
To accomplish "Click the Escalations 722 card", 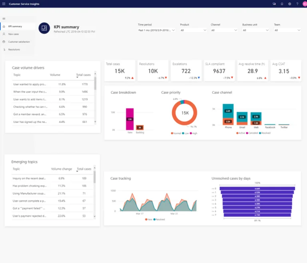I will point(186,71).
